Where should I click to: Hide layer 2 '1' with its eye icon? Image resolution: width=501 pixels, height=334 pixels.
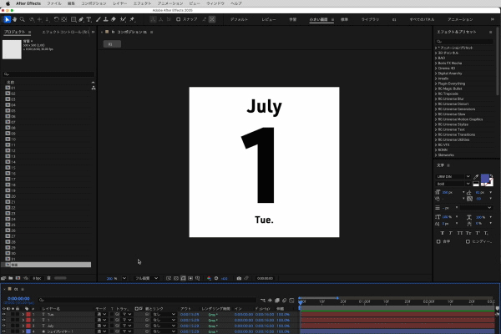tap(4, 321)
